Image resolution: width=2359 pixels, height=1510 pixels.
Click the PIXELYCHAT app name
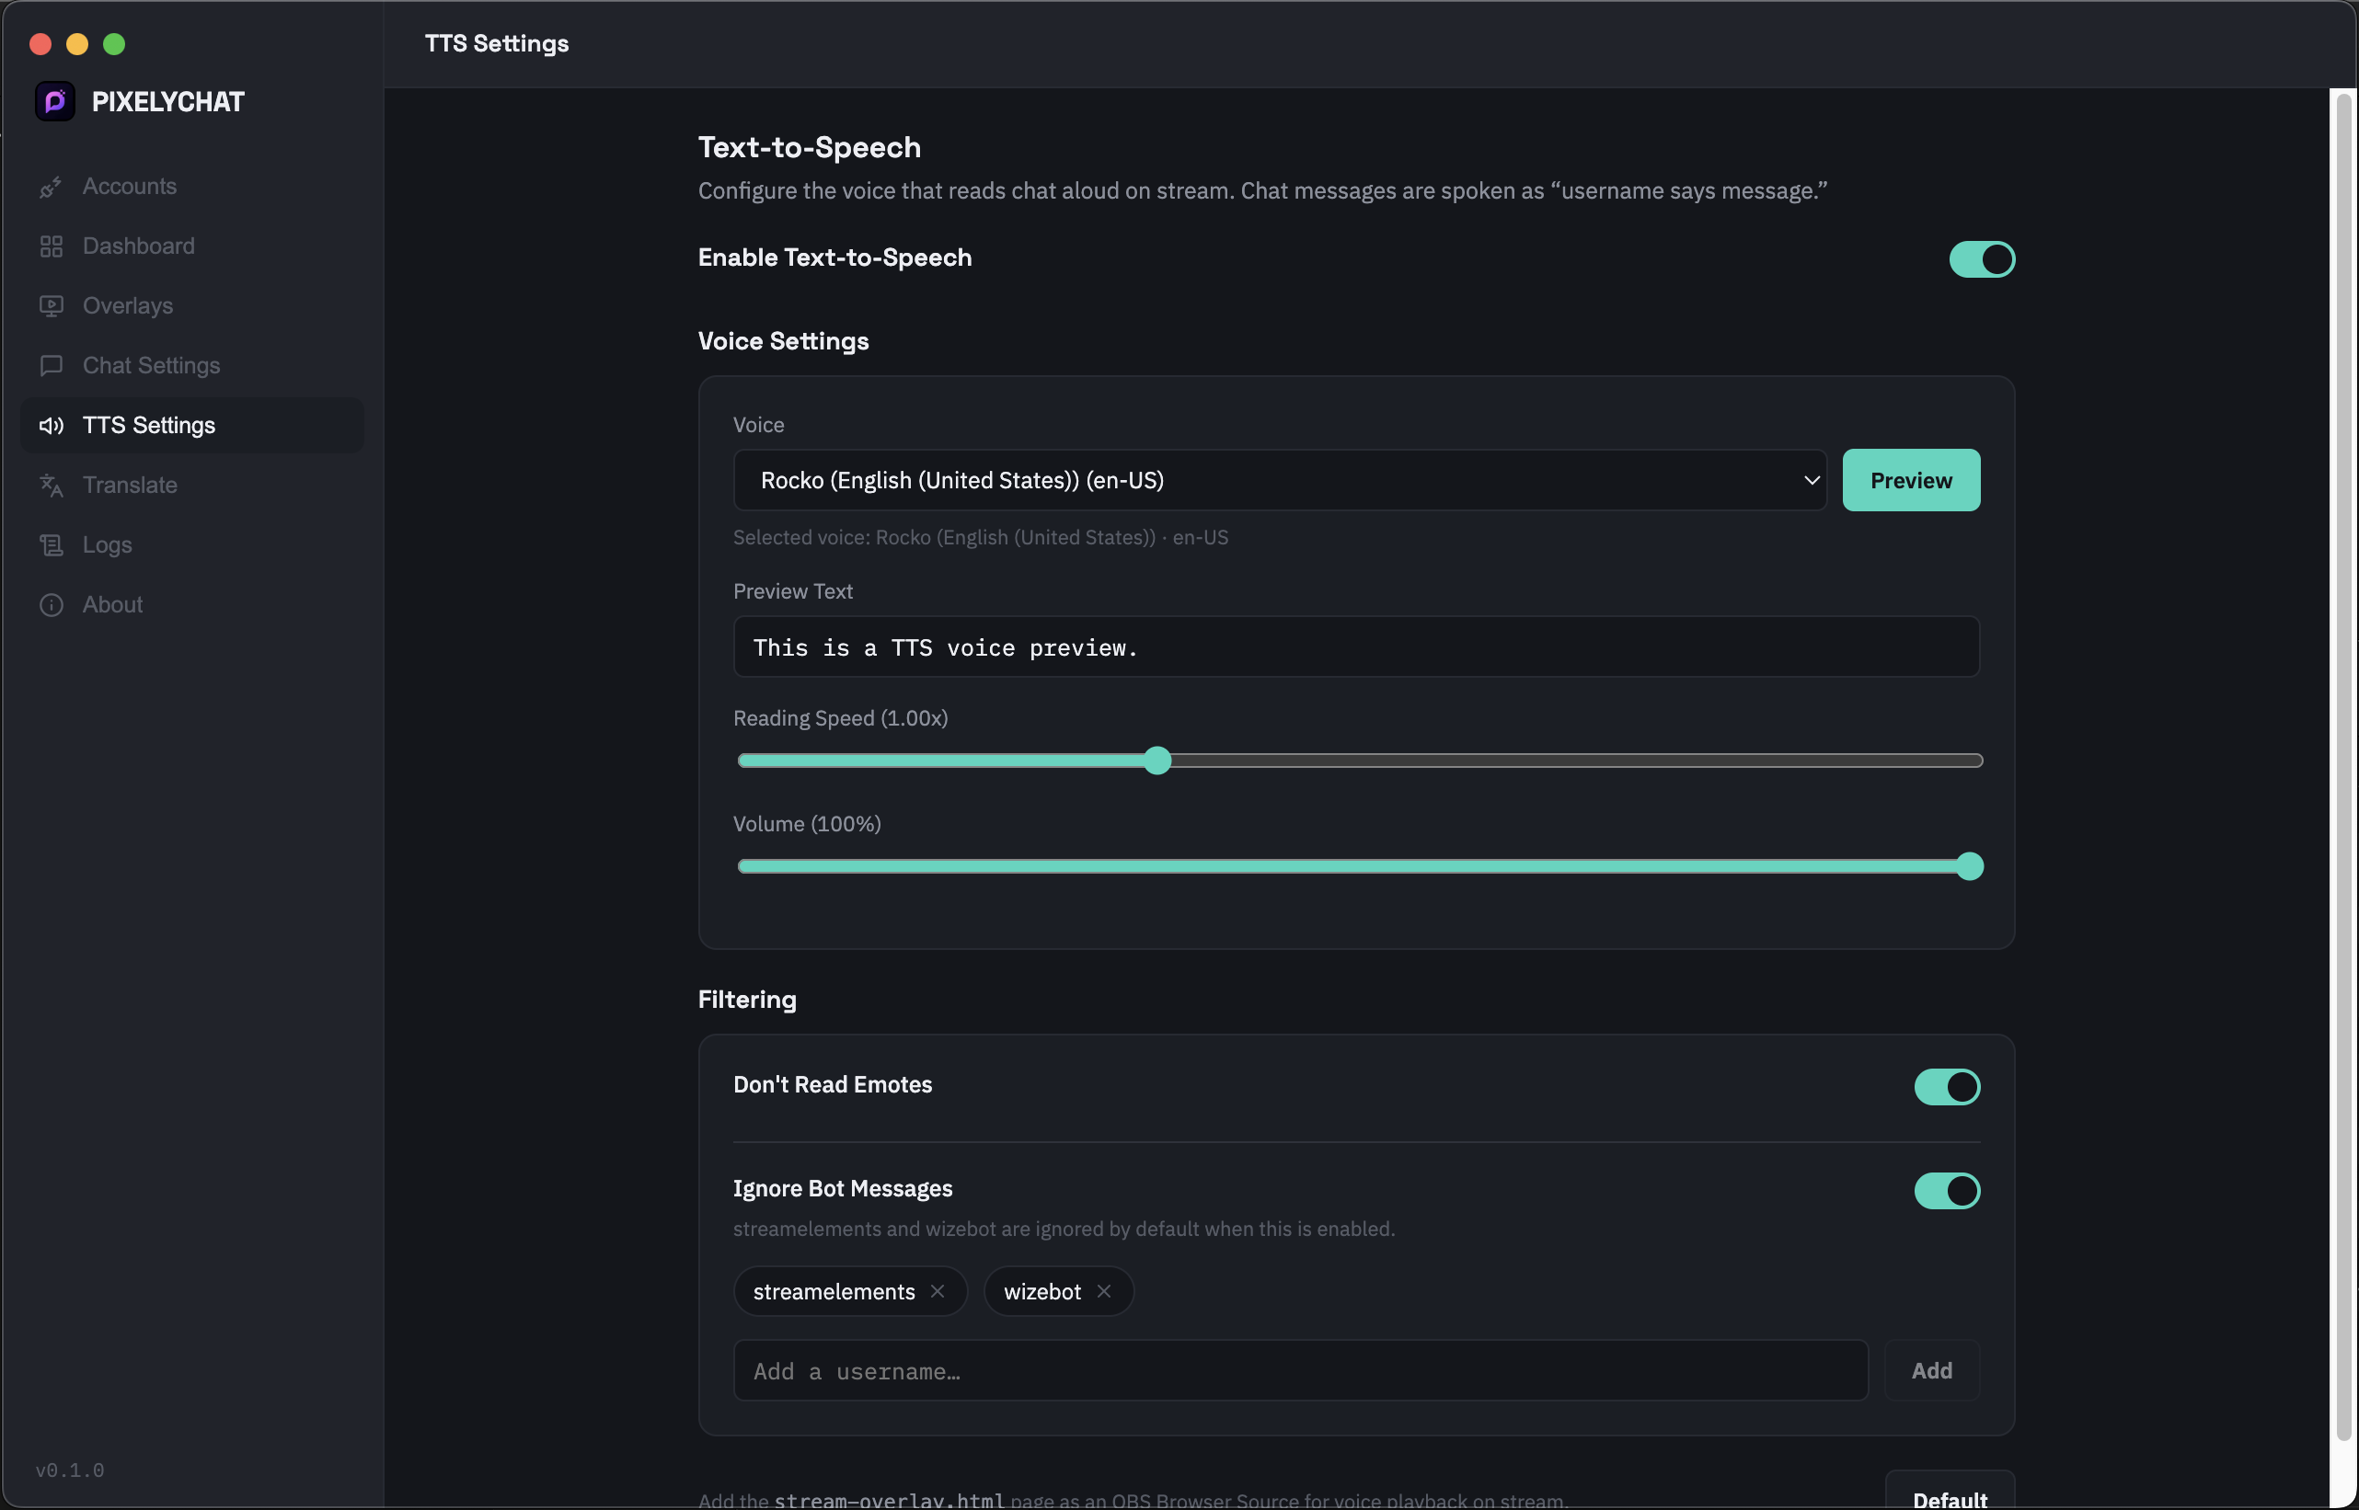tap(167, 102)
